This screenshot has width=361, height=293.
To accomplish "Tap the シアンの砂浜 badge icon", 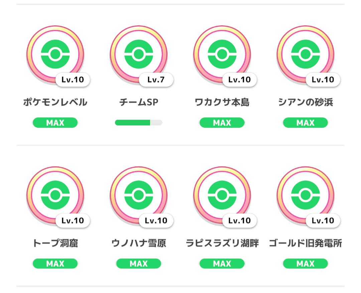I will point(305,54).
